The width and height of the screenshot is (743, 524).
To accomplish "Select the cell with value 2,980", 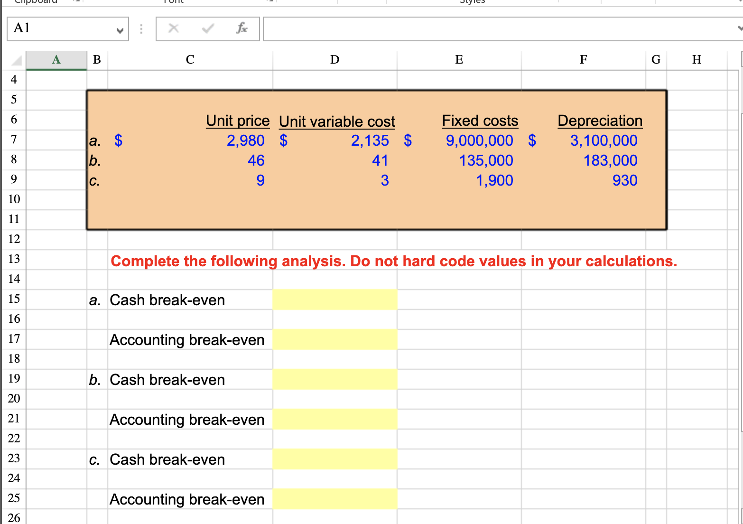I will (190, 140).
